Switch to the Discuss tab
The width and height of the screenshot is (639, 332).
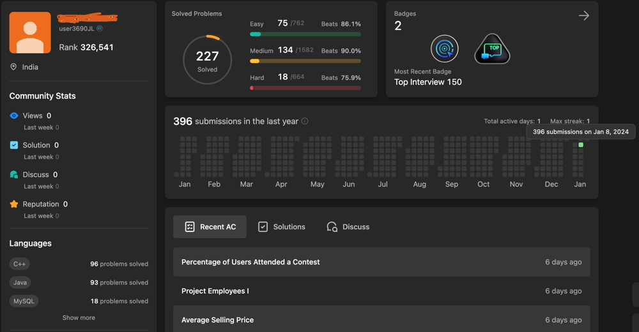[348, 227]
